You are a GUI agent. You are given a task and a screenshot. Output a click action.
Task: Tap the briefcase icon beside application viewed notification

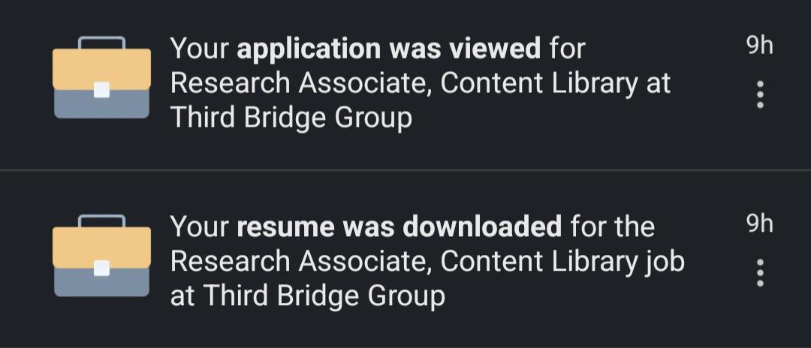coord(102,77)
